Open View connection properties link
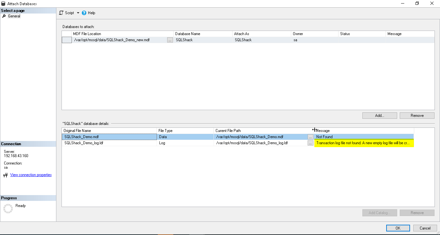The height and width of the screenshot is (235, 440). click(31, 175)
